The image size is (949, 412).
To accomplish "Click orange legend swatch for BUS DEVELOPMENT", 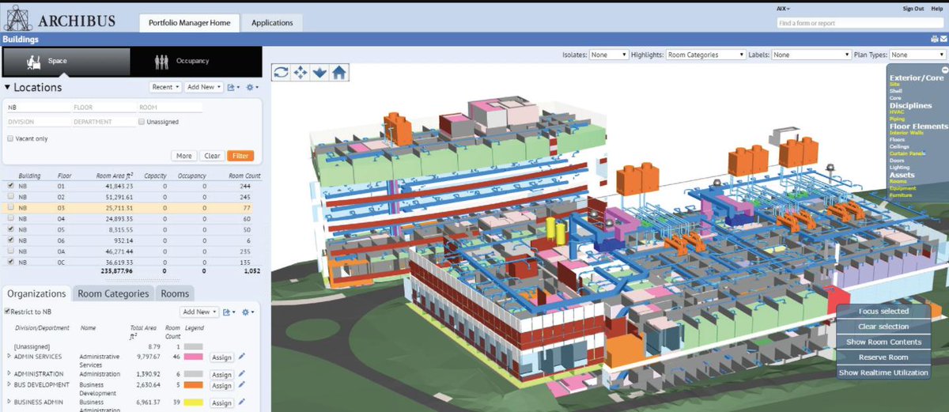I will tap(194, 385).
